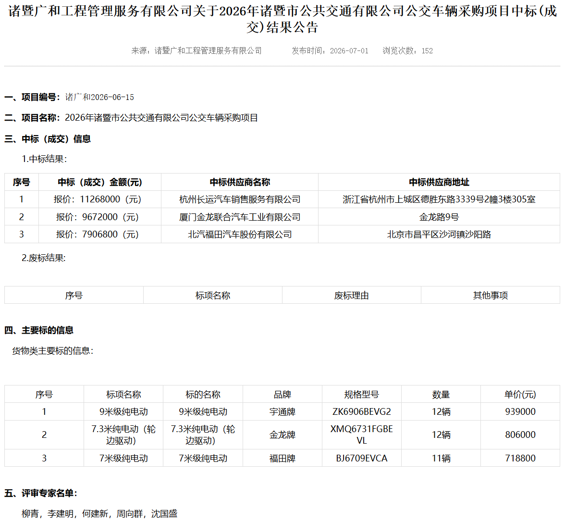Screen dimensions: 565x522
Task: Select supplier 厦门金龙联合汽车工业有限公司
Action: [x=240, y=217]
